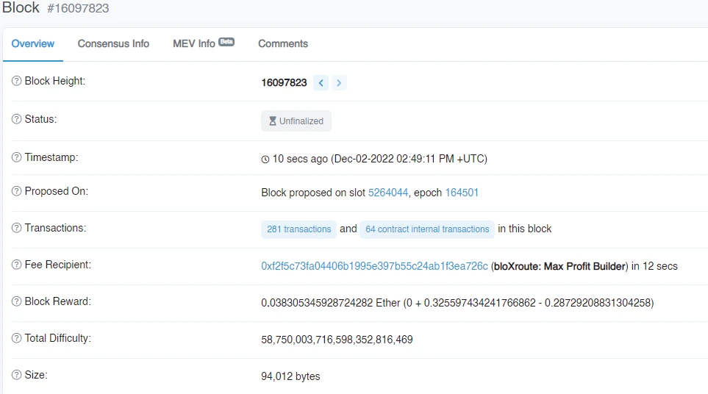Select size value 94,012 bytes
Screen dimensions: 708x394
click(x=290, y=376)
